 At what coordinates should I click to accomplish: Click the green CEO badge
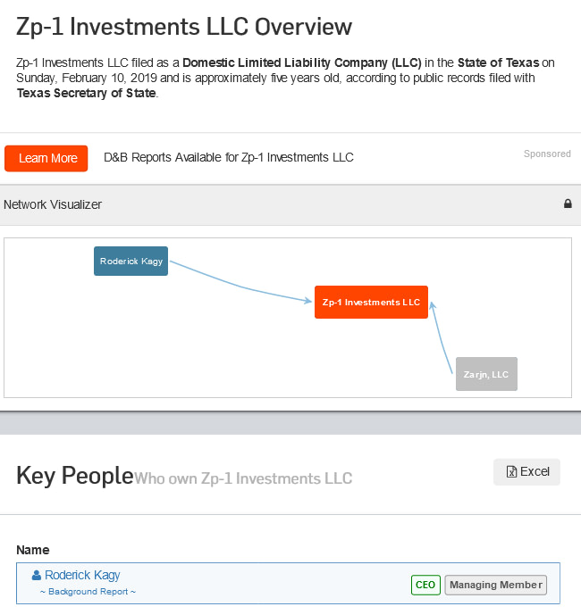[425, 585]
